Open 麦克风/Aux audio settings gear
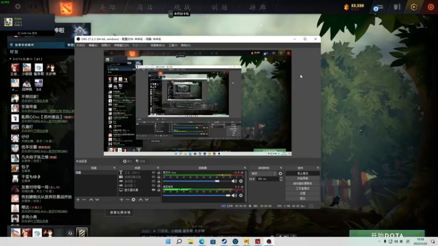This screenshot has width=438, height=246. (x=241, y=181)
